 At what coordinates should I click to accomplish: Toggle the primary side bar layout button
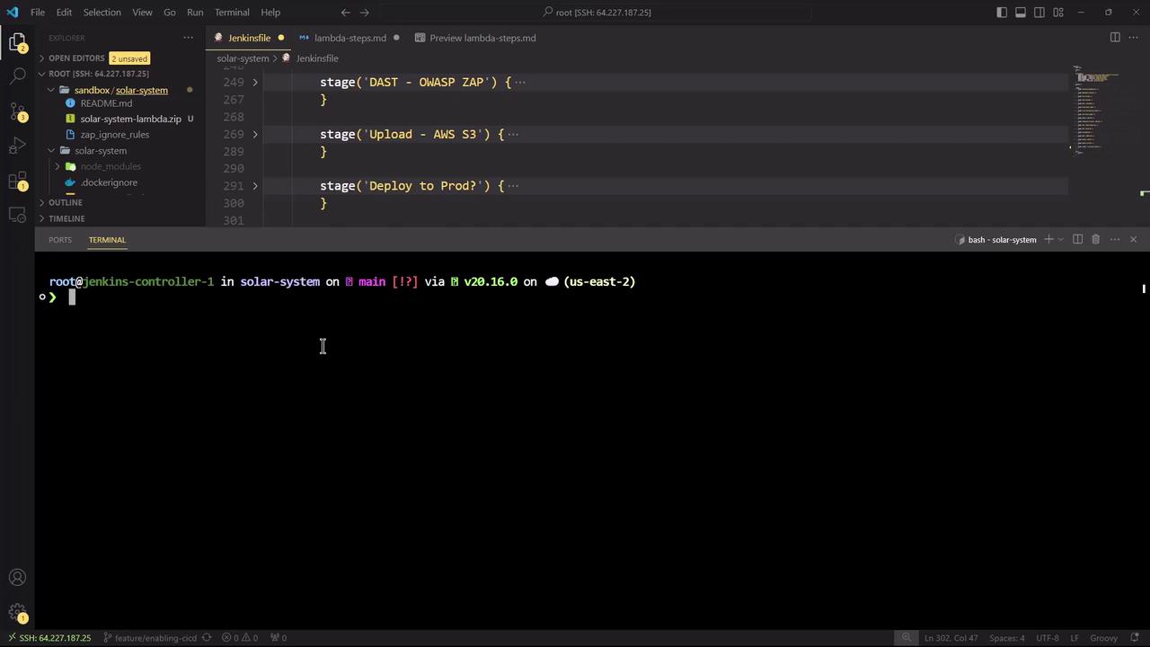coord(1002,13)
